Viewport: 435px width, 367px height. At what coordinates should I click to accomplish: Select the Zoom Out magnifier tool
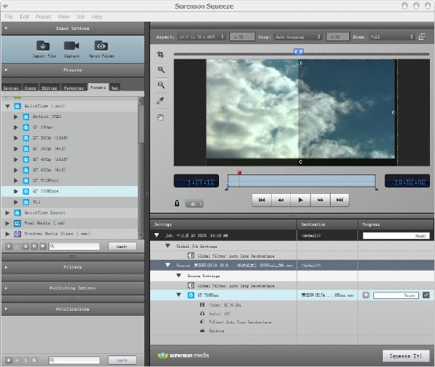pyautogui.click(x=161, y=85)
